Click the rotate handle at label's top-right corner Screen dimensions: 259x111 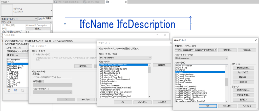pos(190,17)
